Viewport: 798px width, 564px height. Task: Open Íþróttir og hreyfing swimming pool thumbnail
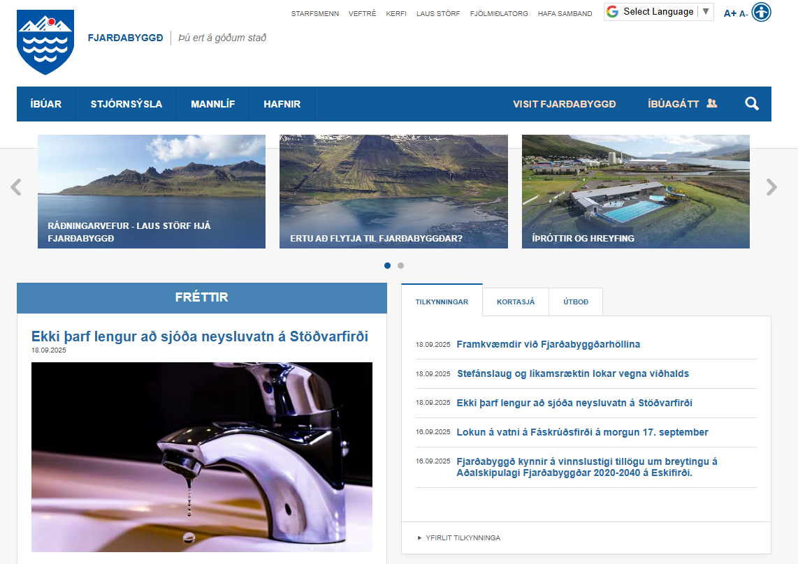tap(635, 191)
